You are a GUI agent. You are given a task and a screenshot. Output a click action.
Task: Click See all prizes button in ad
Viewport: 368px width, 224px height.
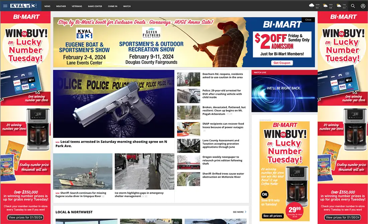pyautogui.click(x=272, y=216)
